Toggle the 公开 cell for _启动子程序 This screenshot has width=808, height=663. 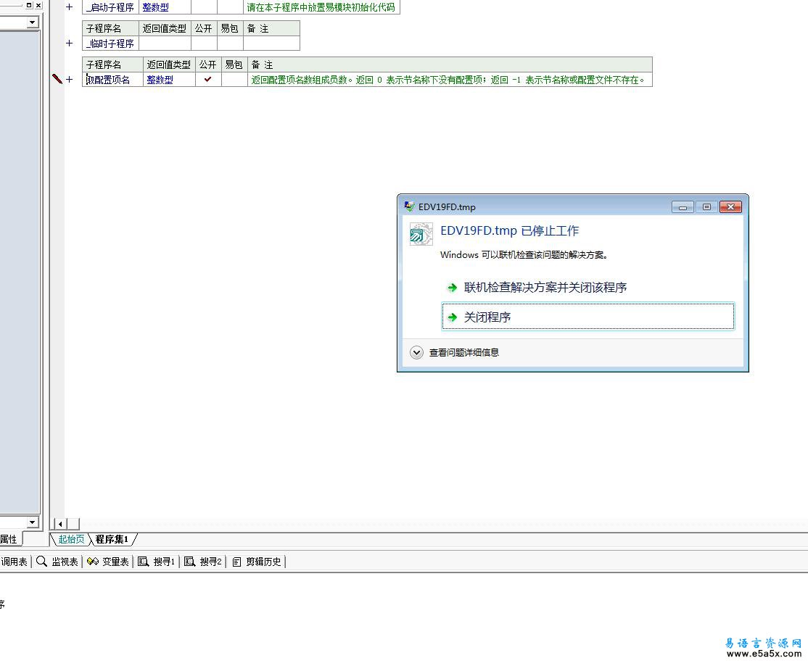[x=204, y=7]
